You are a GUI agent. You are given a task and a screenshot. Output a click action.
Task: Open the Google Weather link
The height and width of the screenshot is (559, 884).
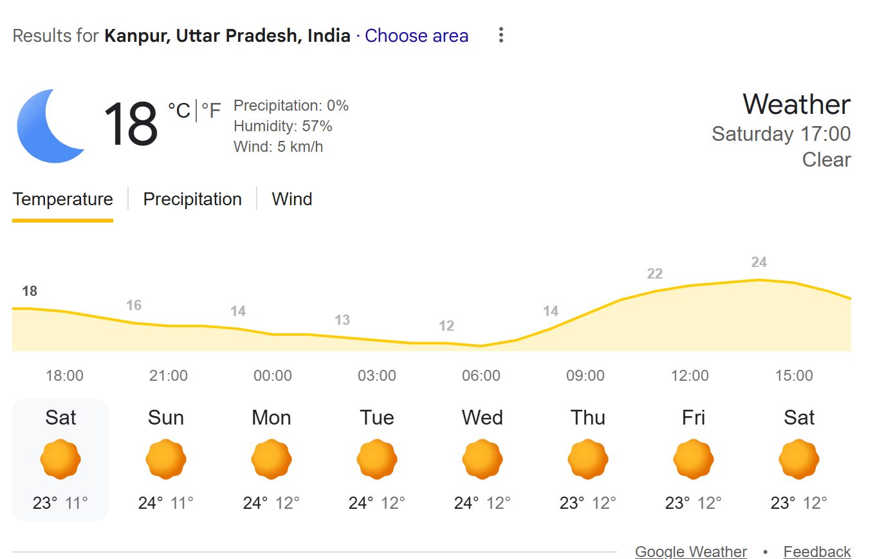(x=691, y=551)
